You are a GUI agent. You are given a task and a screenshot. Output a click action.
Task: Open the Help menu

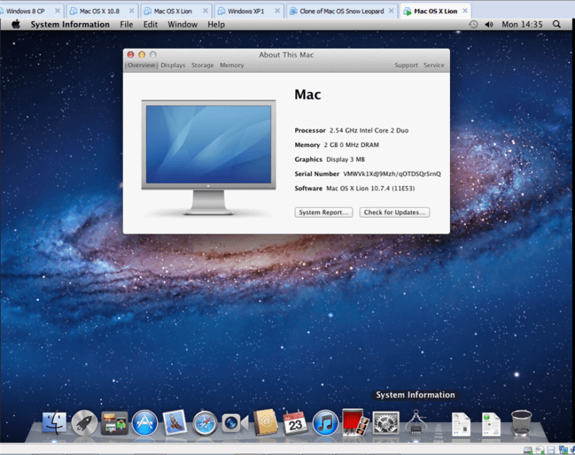(216, 25)
